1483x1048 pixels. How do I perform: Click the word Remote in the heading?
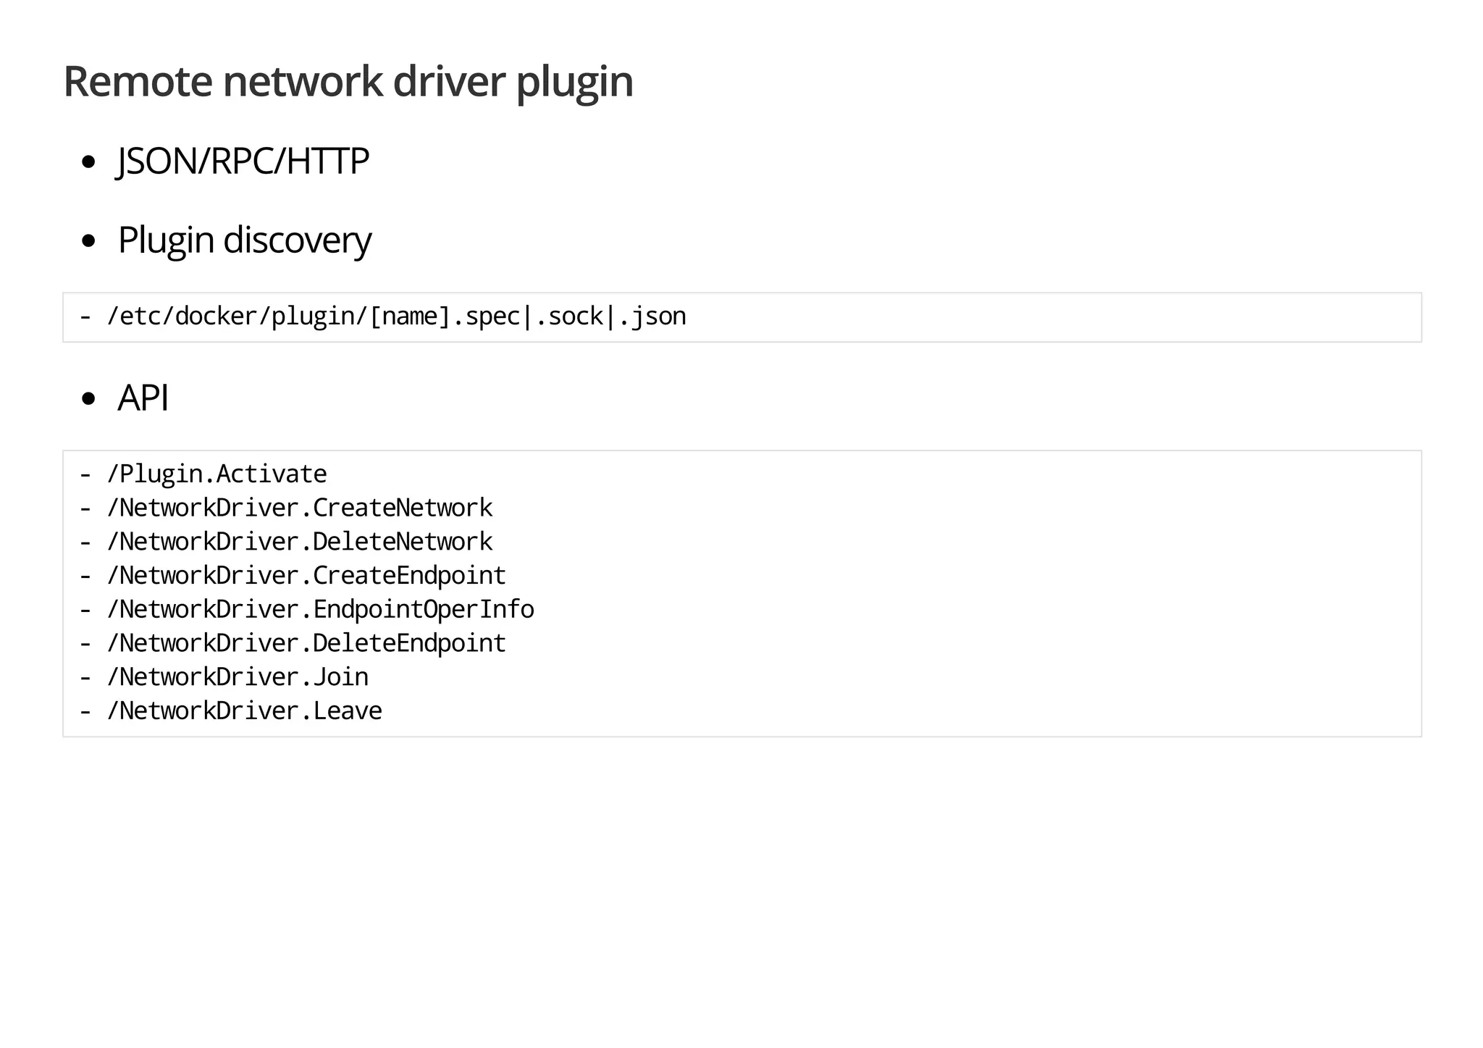pyautogui.click(x=138, y=81)
